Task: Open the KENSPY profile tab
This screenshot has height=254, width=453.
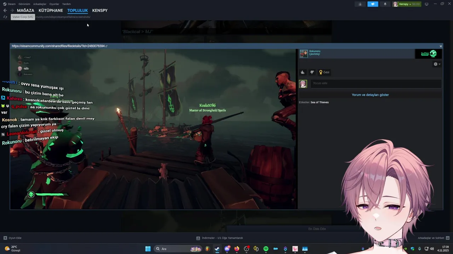Action: tap(100, 10)
